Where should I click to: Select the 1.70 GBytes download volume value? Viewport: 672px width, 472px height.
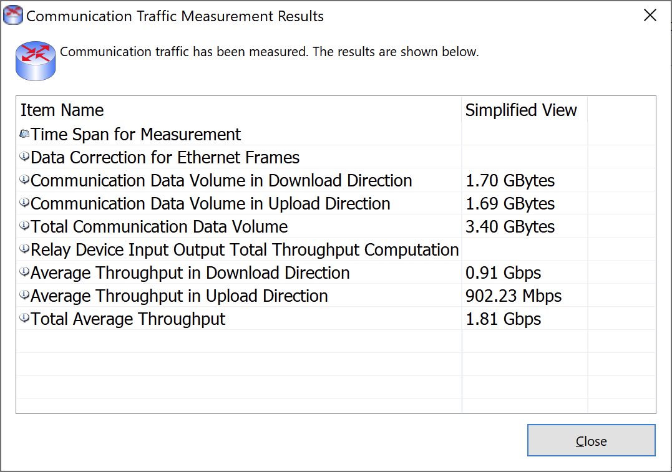(510, 180)
